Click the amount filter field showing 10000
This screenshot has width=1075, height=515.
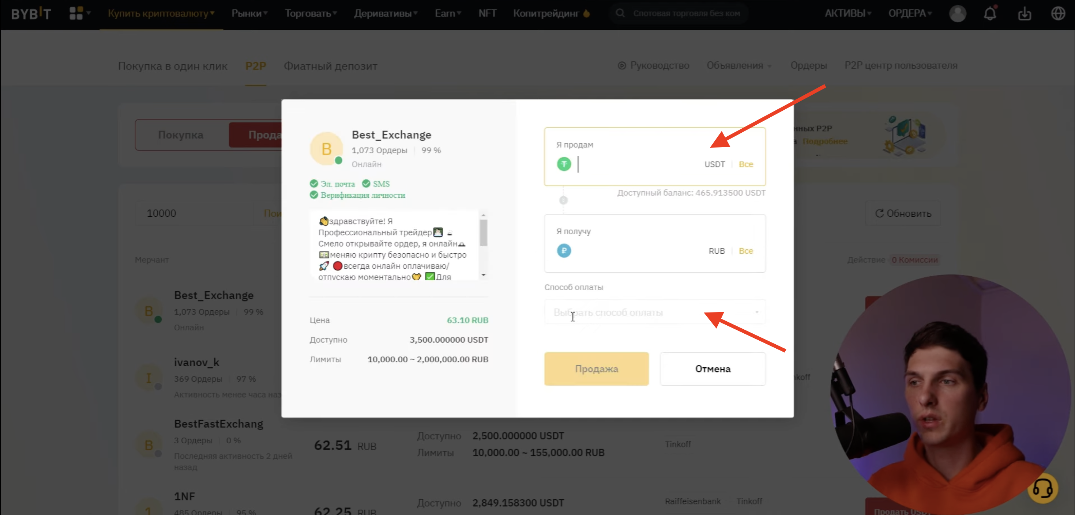194,213
